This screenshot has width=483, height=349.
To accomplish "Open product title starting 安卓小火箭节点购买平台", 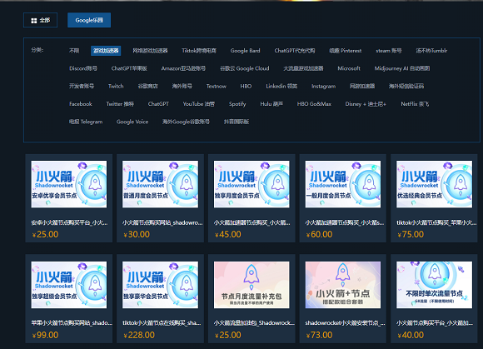I will pyautogui.click(x=70, y=222).
